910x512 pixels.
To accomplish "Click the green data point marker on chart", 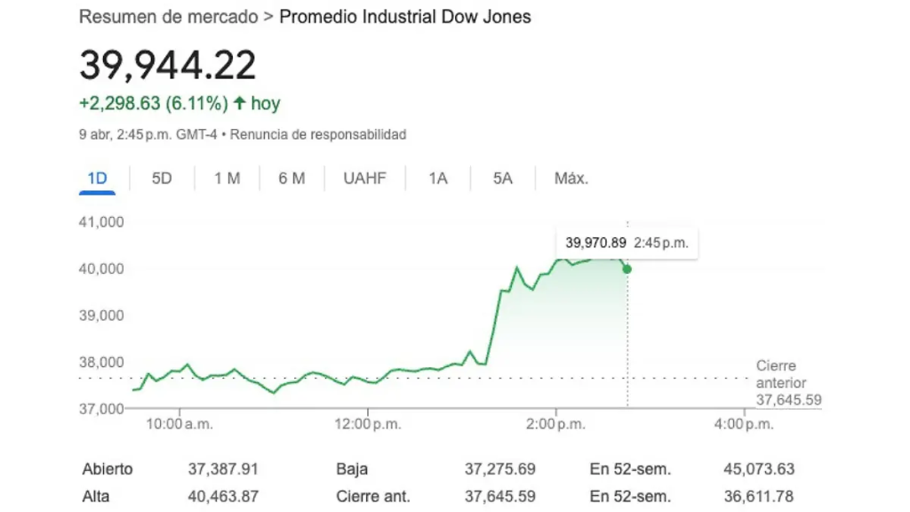I will tap(627, 268).
